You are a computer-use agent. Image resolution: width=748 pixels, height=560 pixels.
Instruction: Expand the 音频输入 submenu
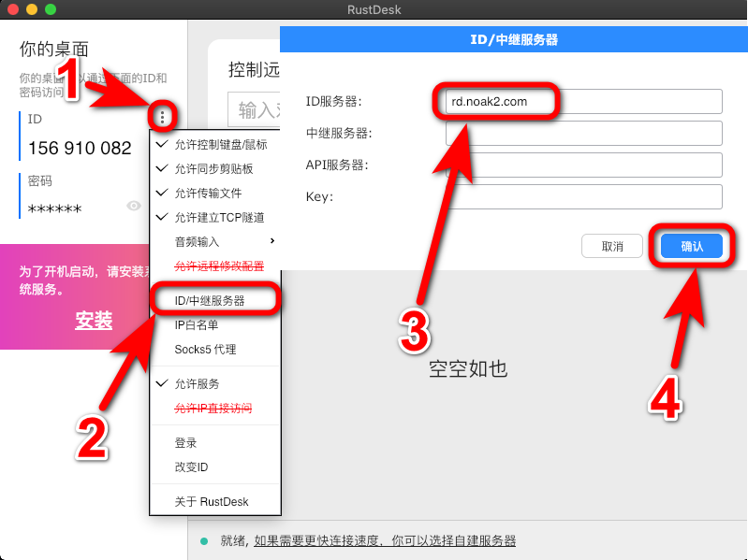215,241
